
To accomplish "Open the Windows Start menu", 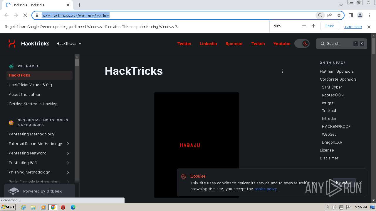I will coord(8,207).
